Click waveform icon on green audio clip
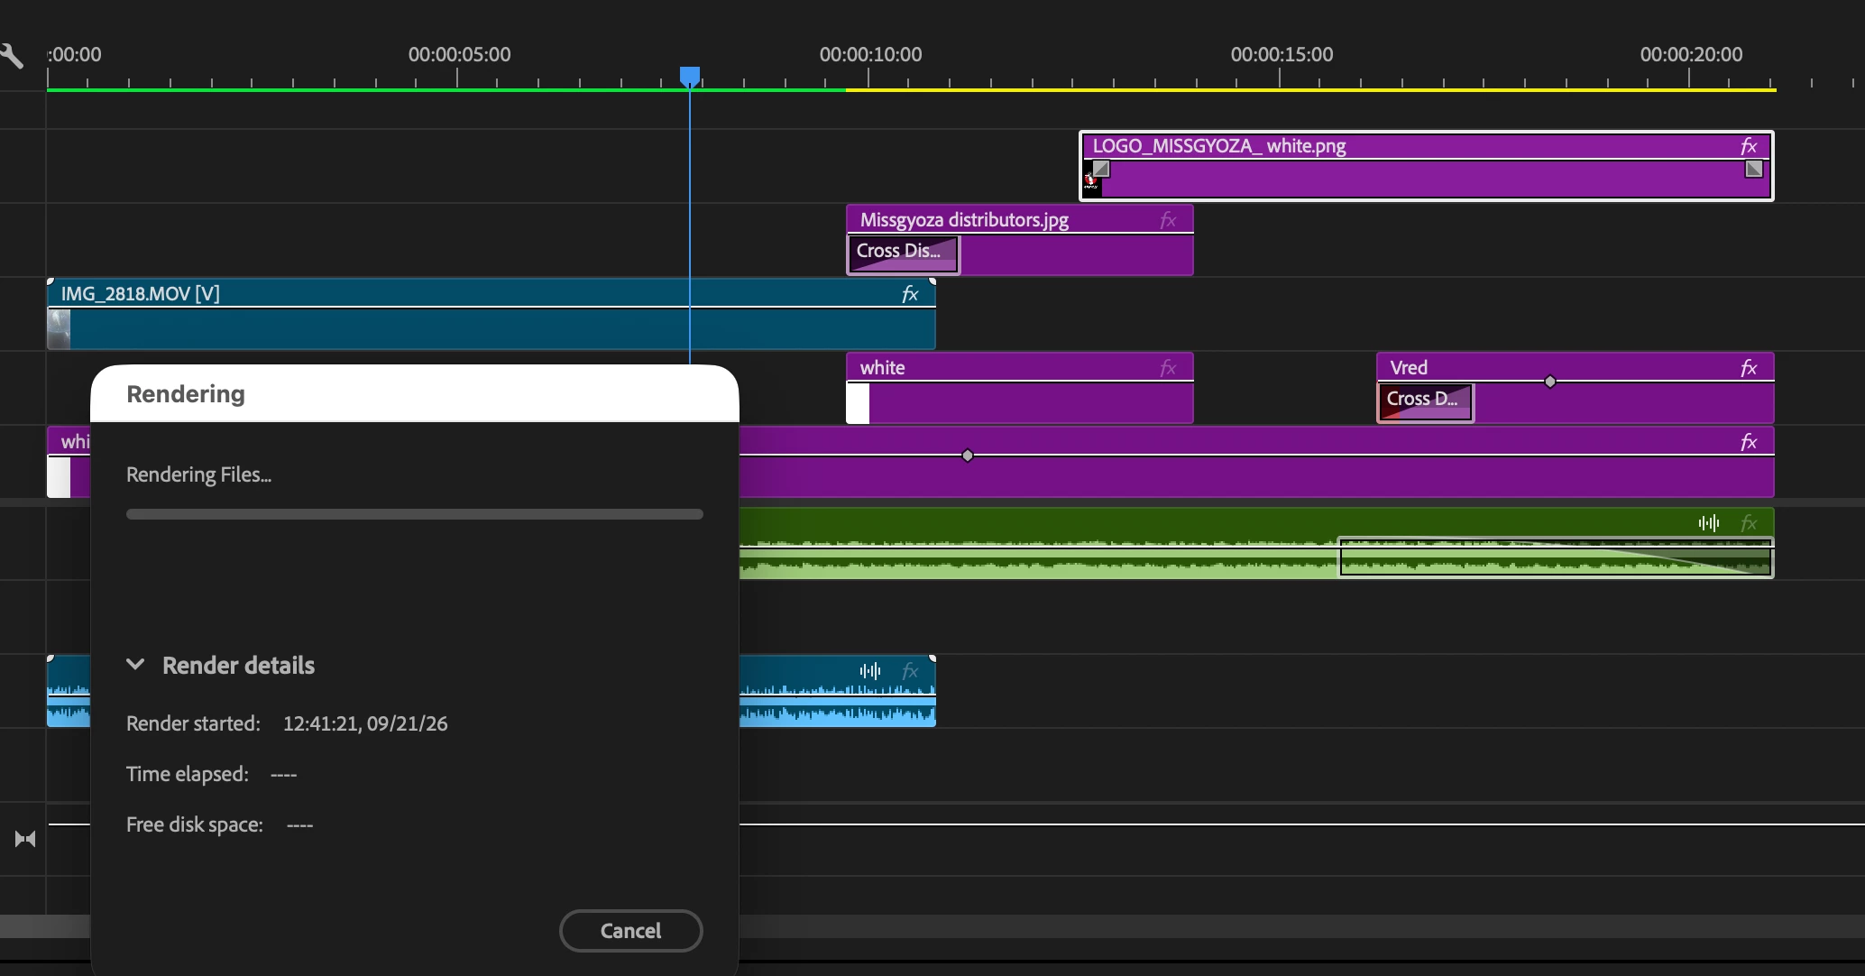This screenshot has width=1865, height=976. pyautogui.click(x=1709, y=523)
